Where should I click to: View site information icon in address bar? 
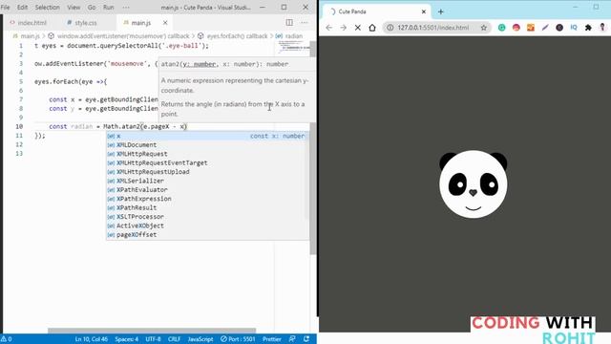390,28
